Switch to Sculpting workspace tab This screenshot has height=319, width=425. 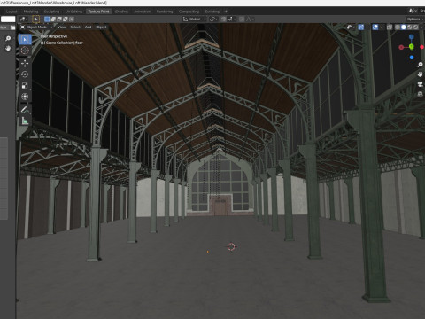click(51, 12)
